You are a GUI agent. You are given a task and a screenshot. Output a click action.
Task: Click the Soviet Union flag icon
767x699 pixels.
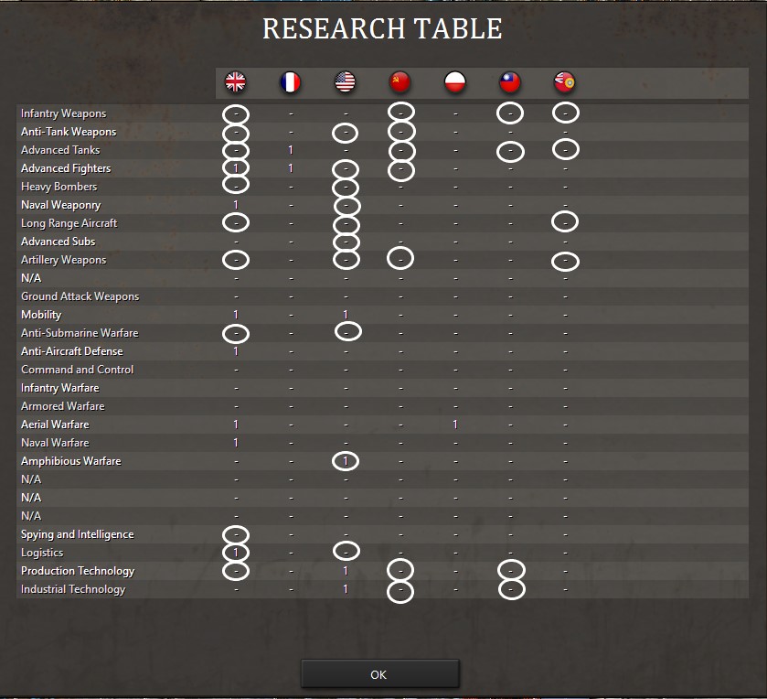pos(399,81)
